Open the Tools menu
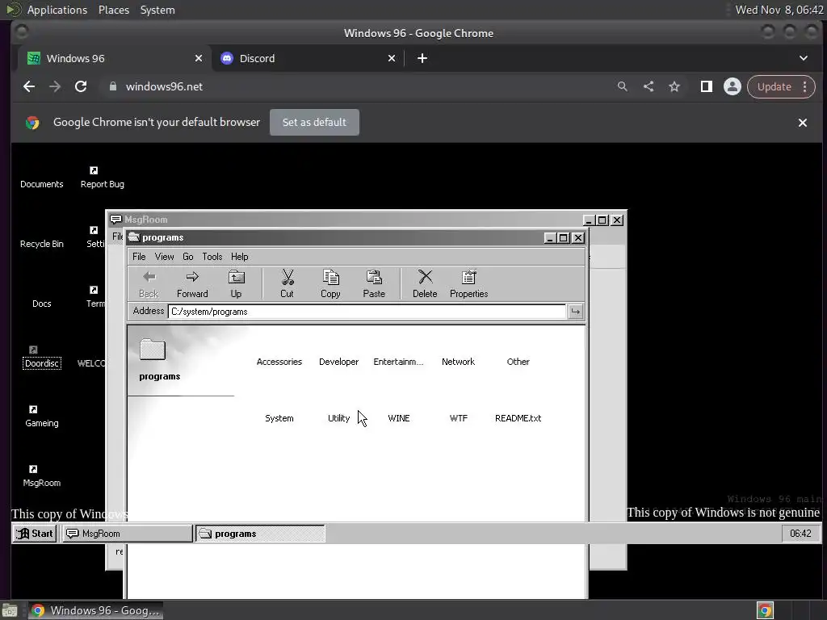Viewport: 827px width, 620px height. (x=212, y=257)
